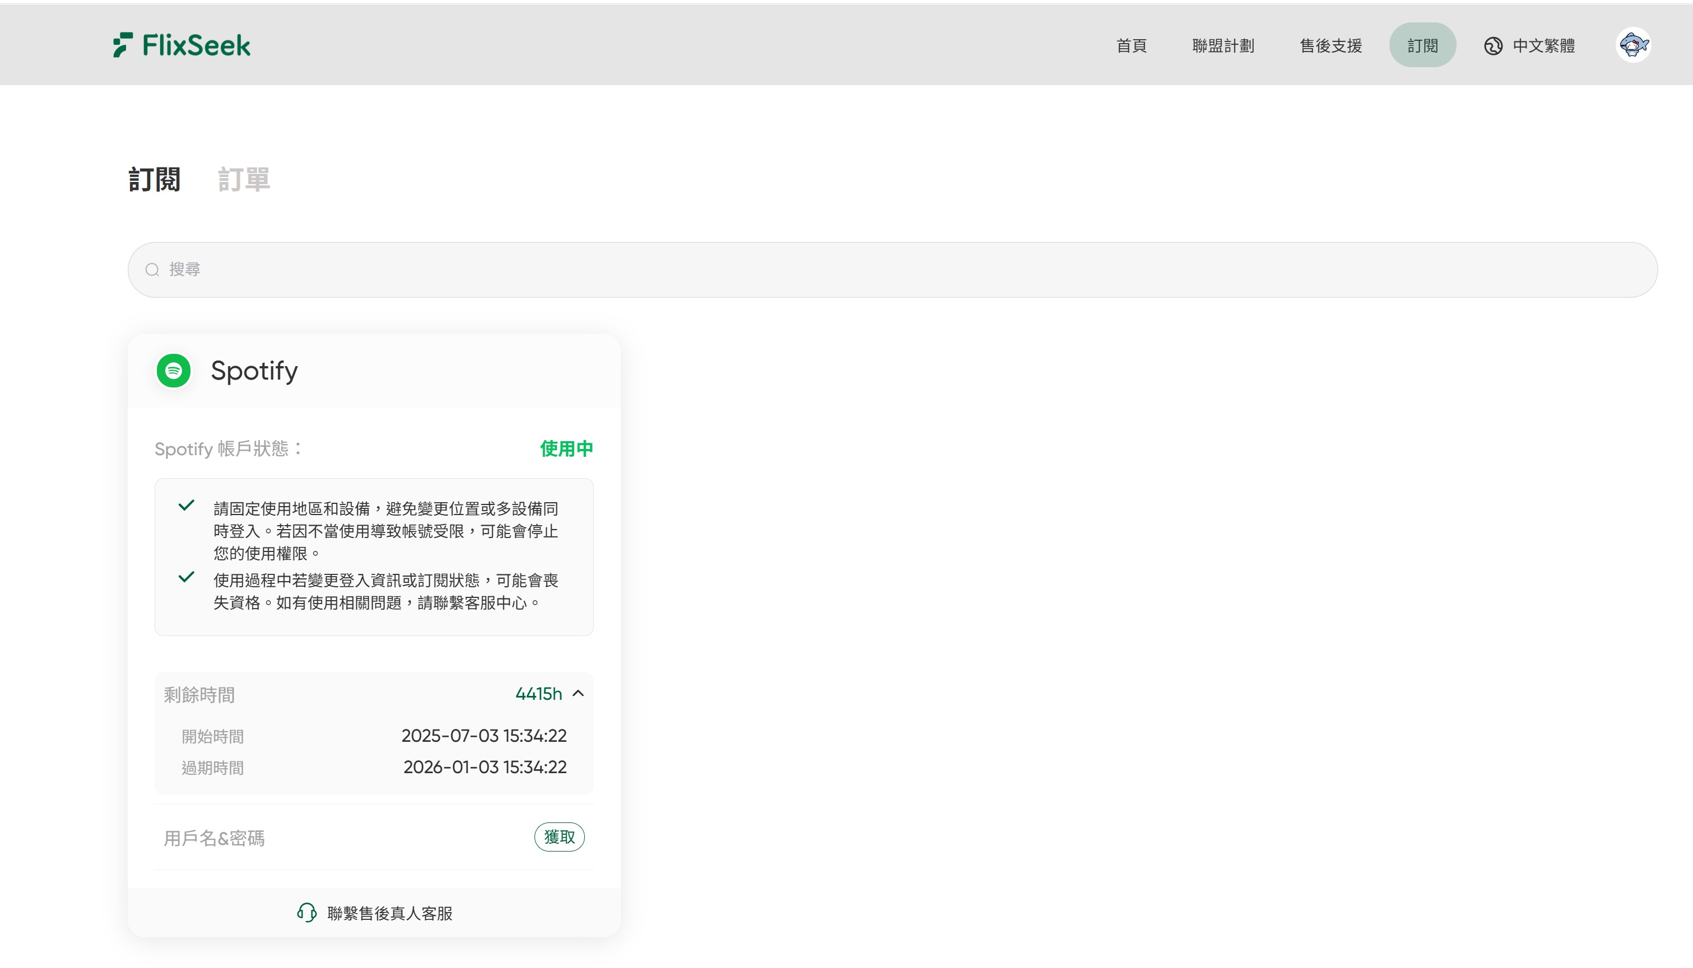Click the search magnifier icon
The height and width of the screenshot is (968, 1693).
152,270
